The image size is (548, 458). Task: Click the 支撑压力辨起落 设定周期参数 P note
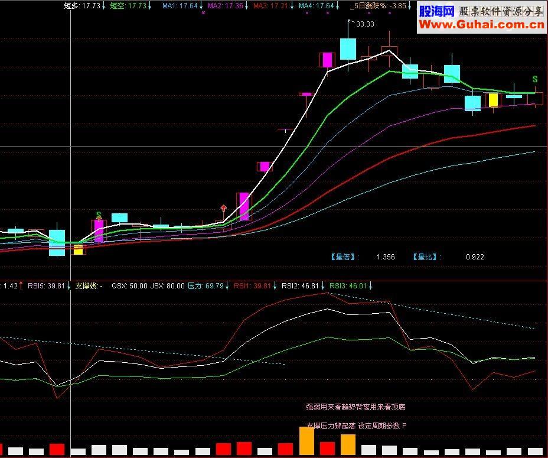(x=357, y=426)
